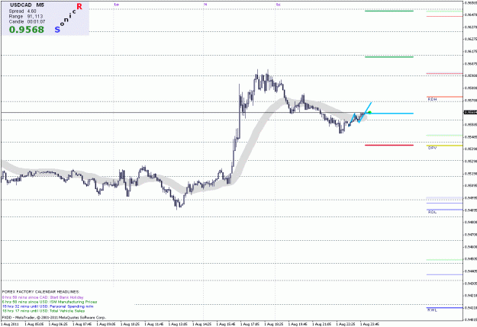
Task: Select the USD Total Vehicle Sales headline
Action: click(x=44, y=311)
